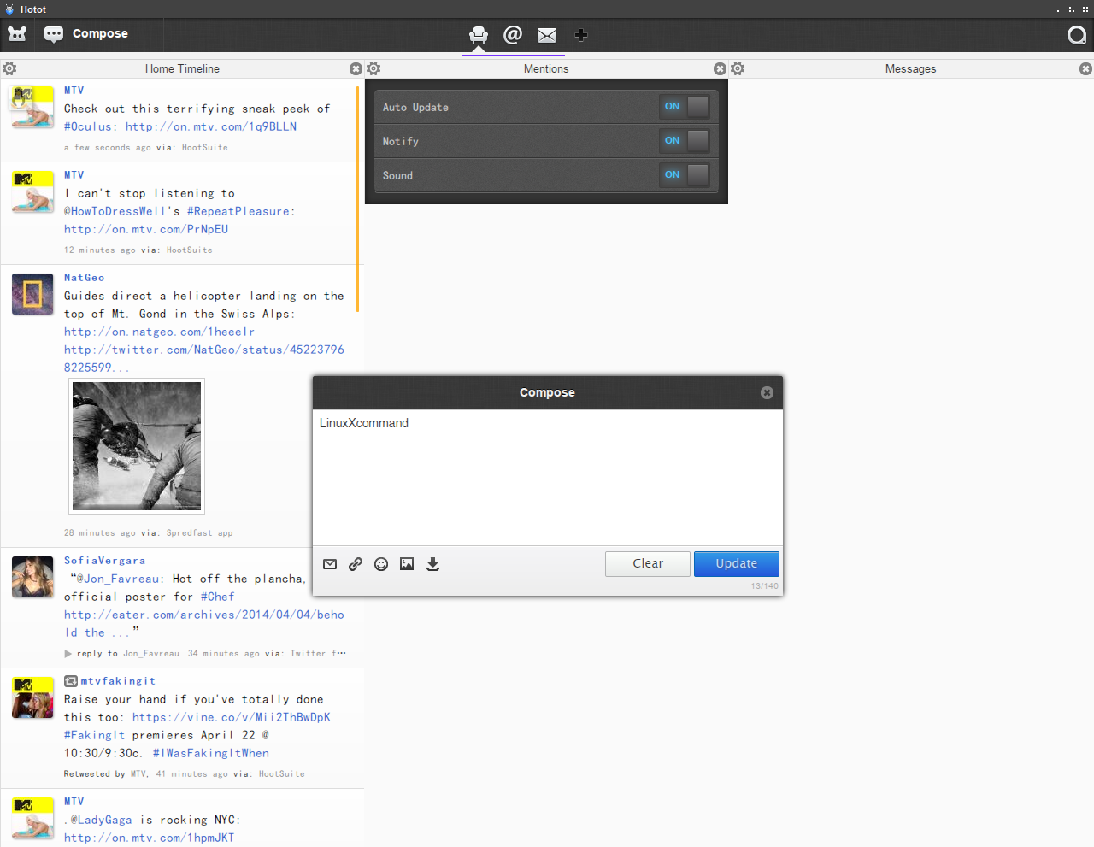Click the link icon in Compose toolbar
This screenshot has width=1094, height=847.
356,564
